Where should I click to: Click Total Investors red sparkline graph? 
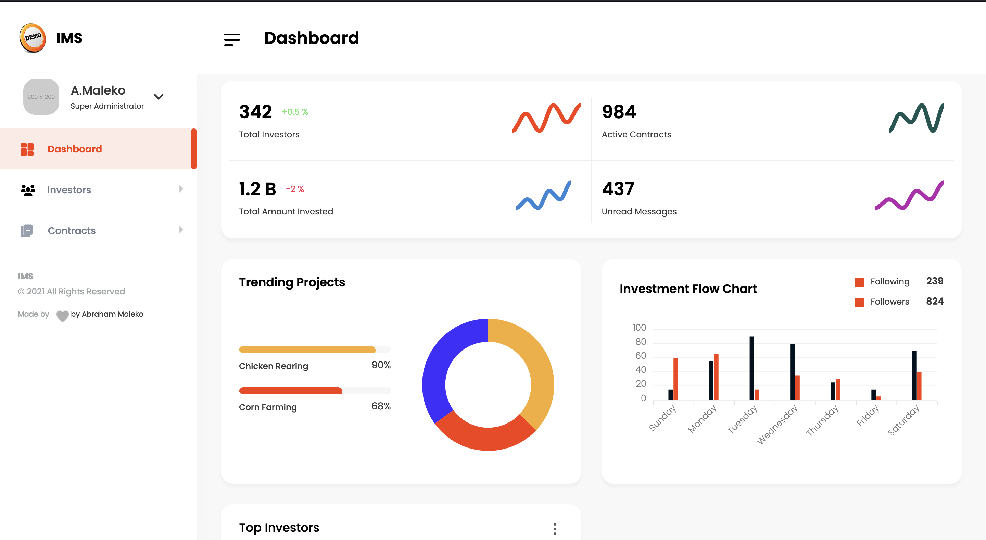(x=546, y=118)
